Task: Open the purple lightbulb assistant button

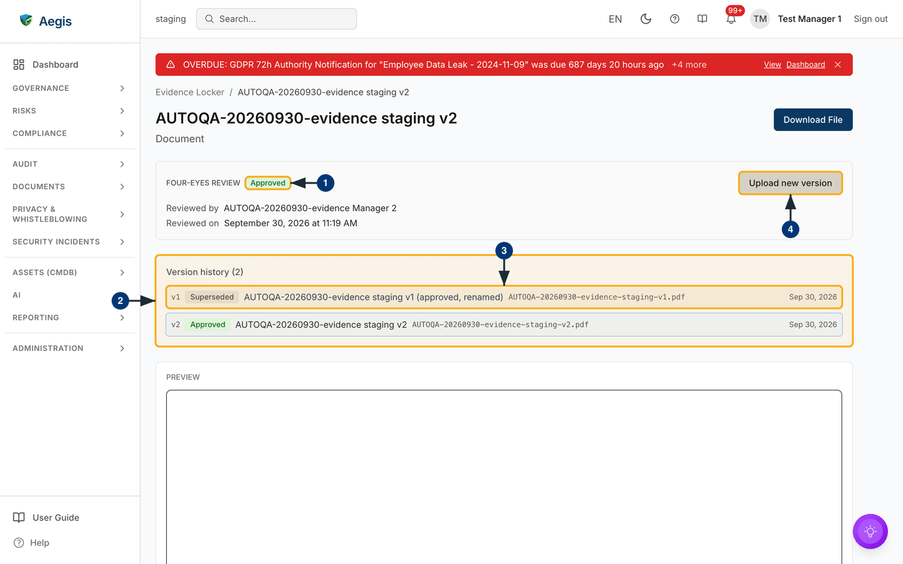Action: coord(870,531)
